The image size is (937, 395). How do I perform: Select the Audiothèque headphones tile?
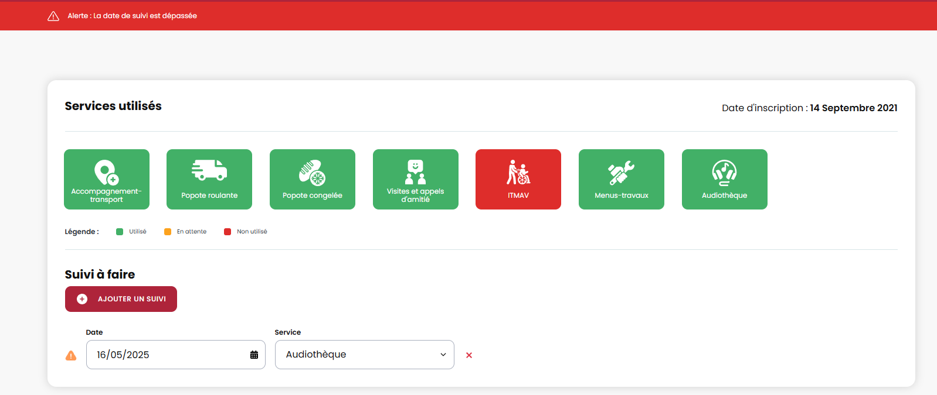click(x=724, y=179)
